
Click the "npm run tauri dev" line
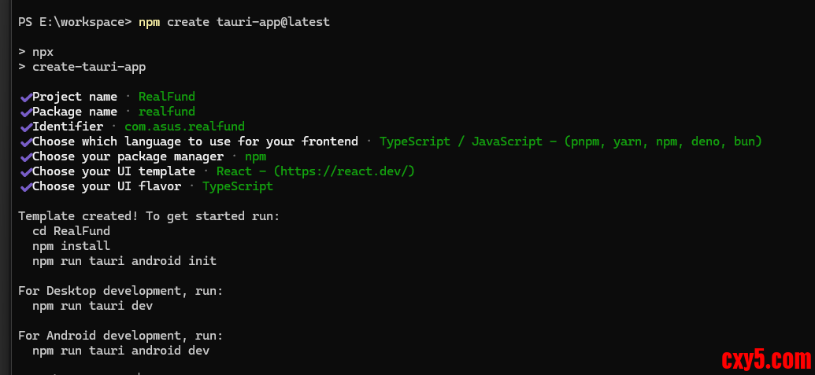pos(92,306)
